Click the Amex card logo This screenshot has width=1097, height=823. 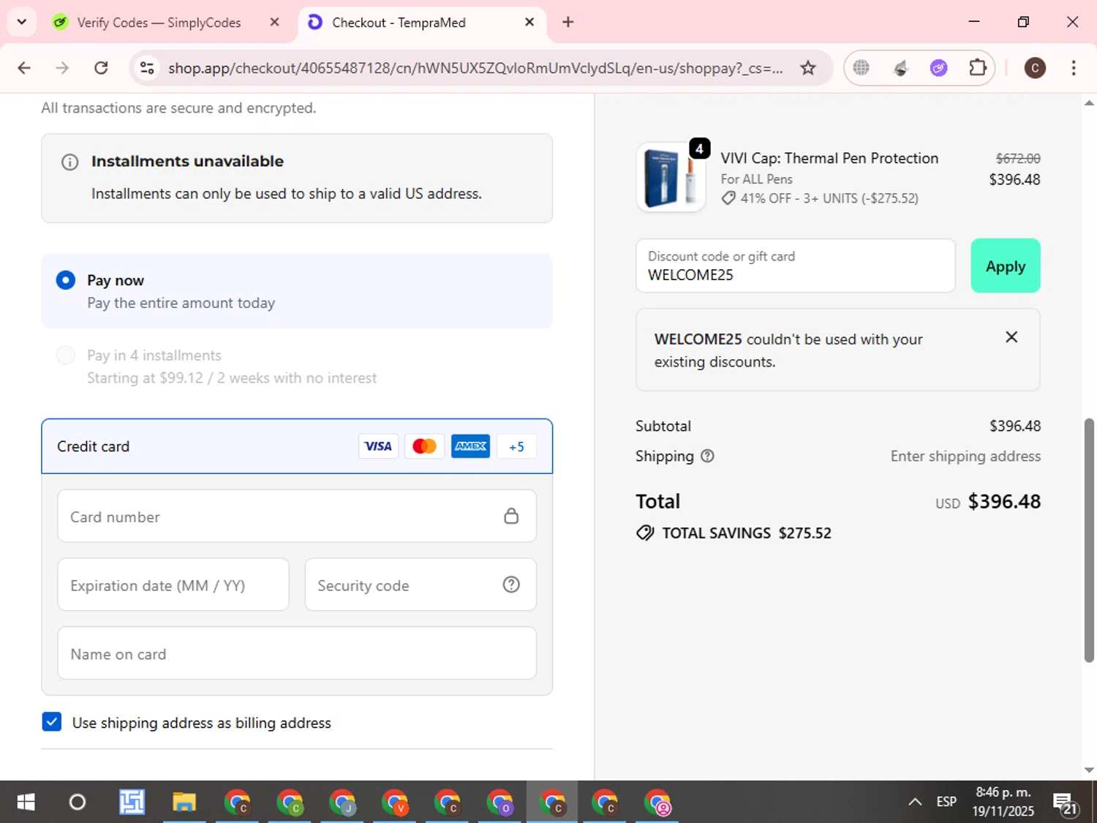coord(470,446)
